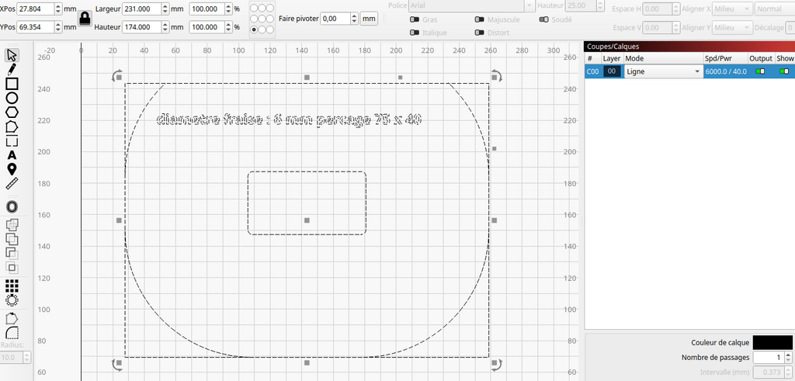Click top-left rotate handle on selection

click(116, 76)
